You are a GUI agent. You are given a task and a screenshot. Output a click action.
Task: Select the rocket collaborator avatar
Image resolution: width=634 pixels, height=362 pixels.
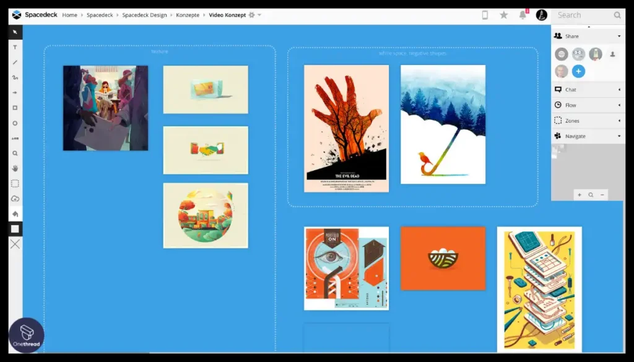596,54
